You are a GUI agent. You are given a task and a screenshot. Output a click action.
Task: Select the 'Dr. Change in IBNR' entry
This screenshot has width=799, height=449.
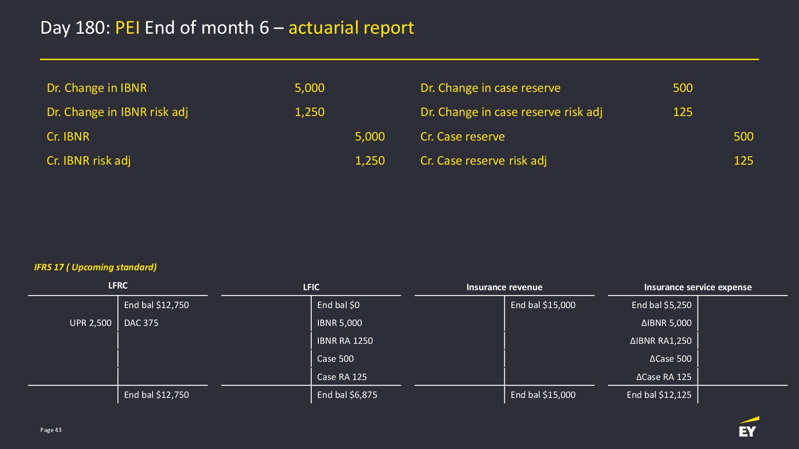(x=97, y=88)
